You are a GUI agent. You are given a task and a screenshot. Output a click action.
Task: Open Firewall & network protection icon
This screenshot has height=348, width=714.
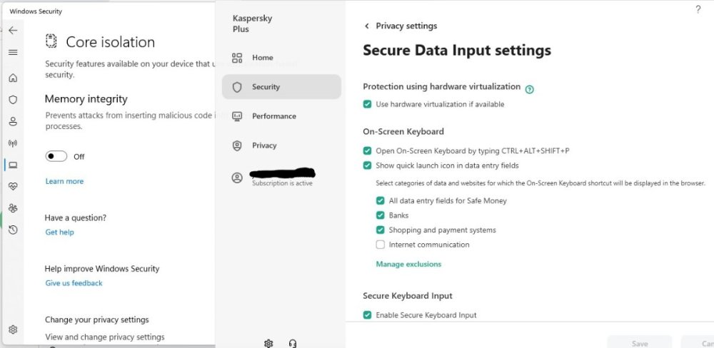pyautogui.click(x=13, y=143)
